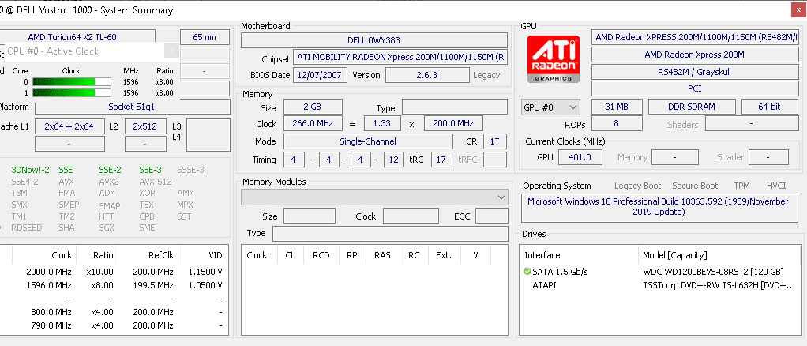This screenshot has width=807, height=346.
Task: Click the PCI bus field
Action: click(694, 88)
